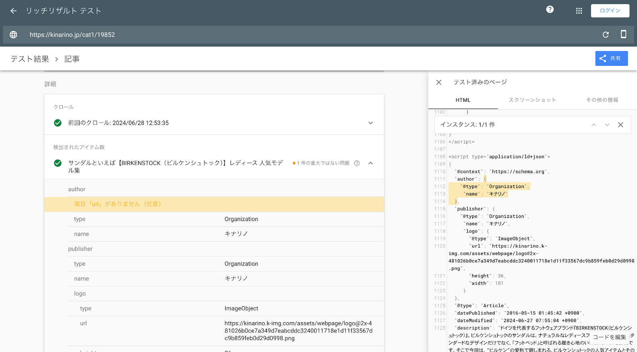Go to next instance with down chevron
Image resolution: width=637 pixels, height=352 pixels.
coord(607,125)
